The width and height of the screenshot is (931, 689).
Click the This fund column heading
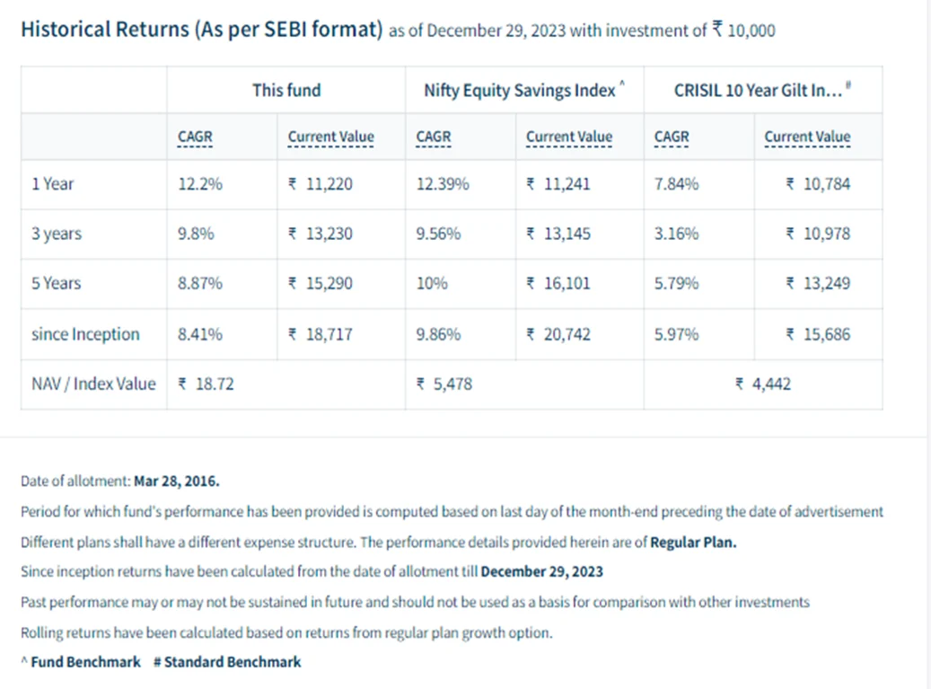tap(285, 90)
